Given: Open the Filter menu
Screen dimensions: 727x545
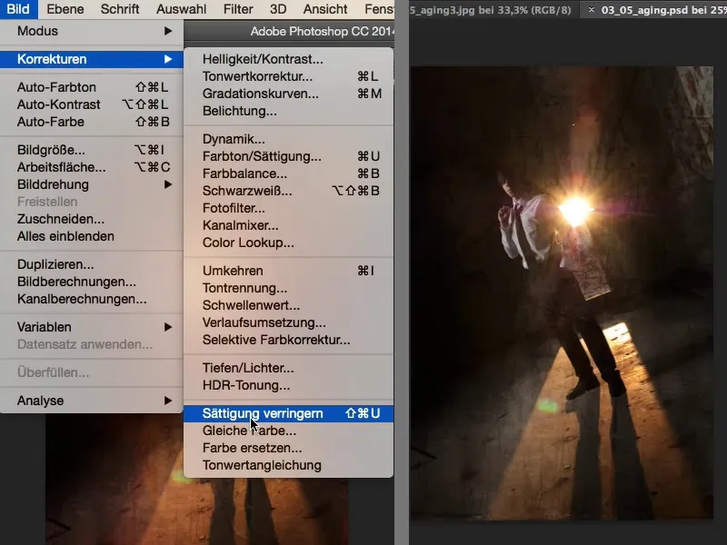Looking at the screenshot, I should [x=237, y=9].
